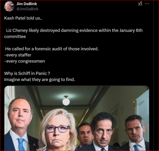Click Jim DaBink's round profile avatar

[x=9, y=6]
